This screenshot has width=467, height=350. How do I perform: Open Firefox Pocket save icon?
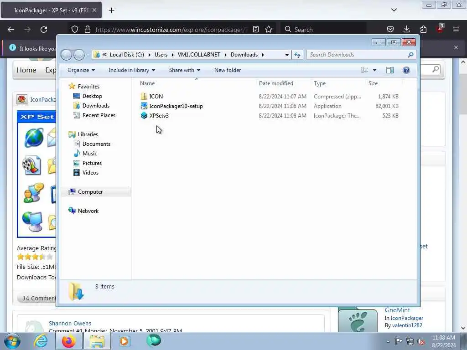click(x=390, y=30)
